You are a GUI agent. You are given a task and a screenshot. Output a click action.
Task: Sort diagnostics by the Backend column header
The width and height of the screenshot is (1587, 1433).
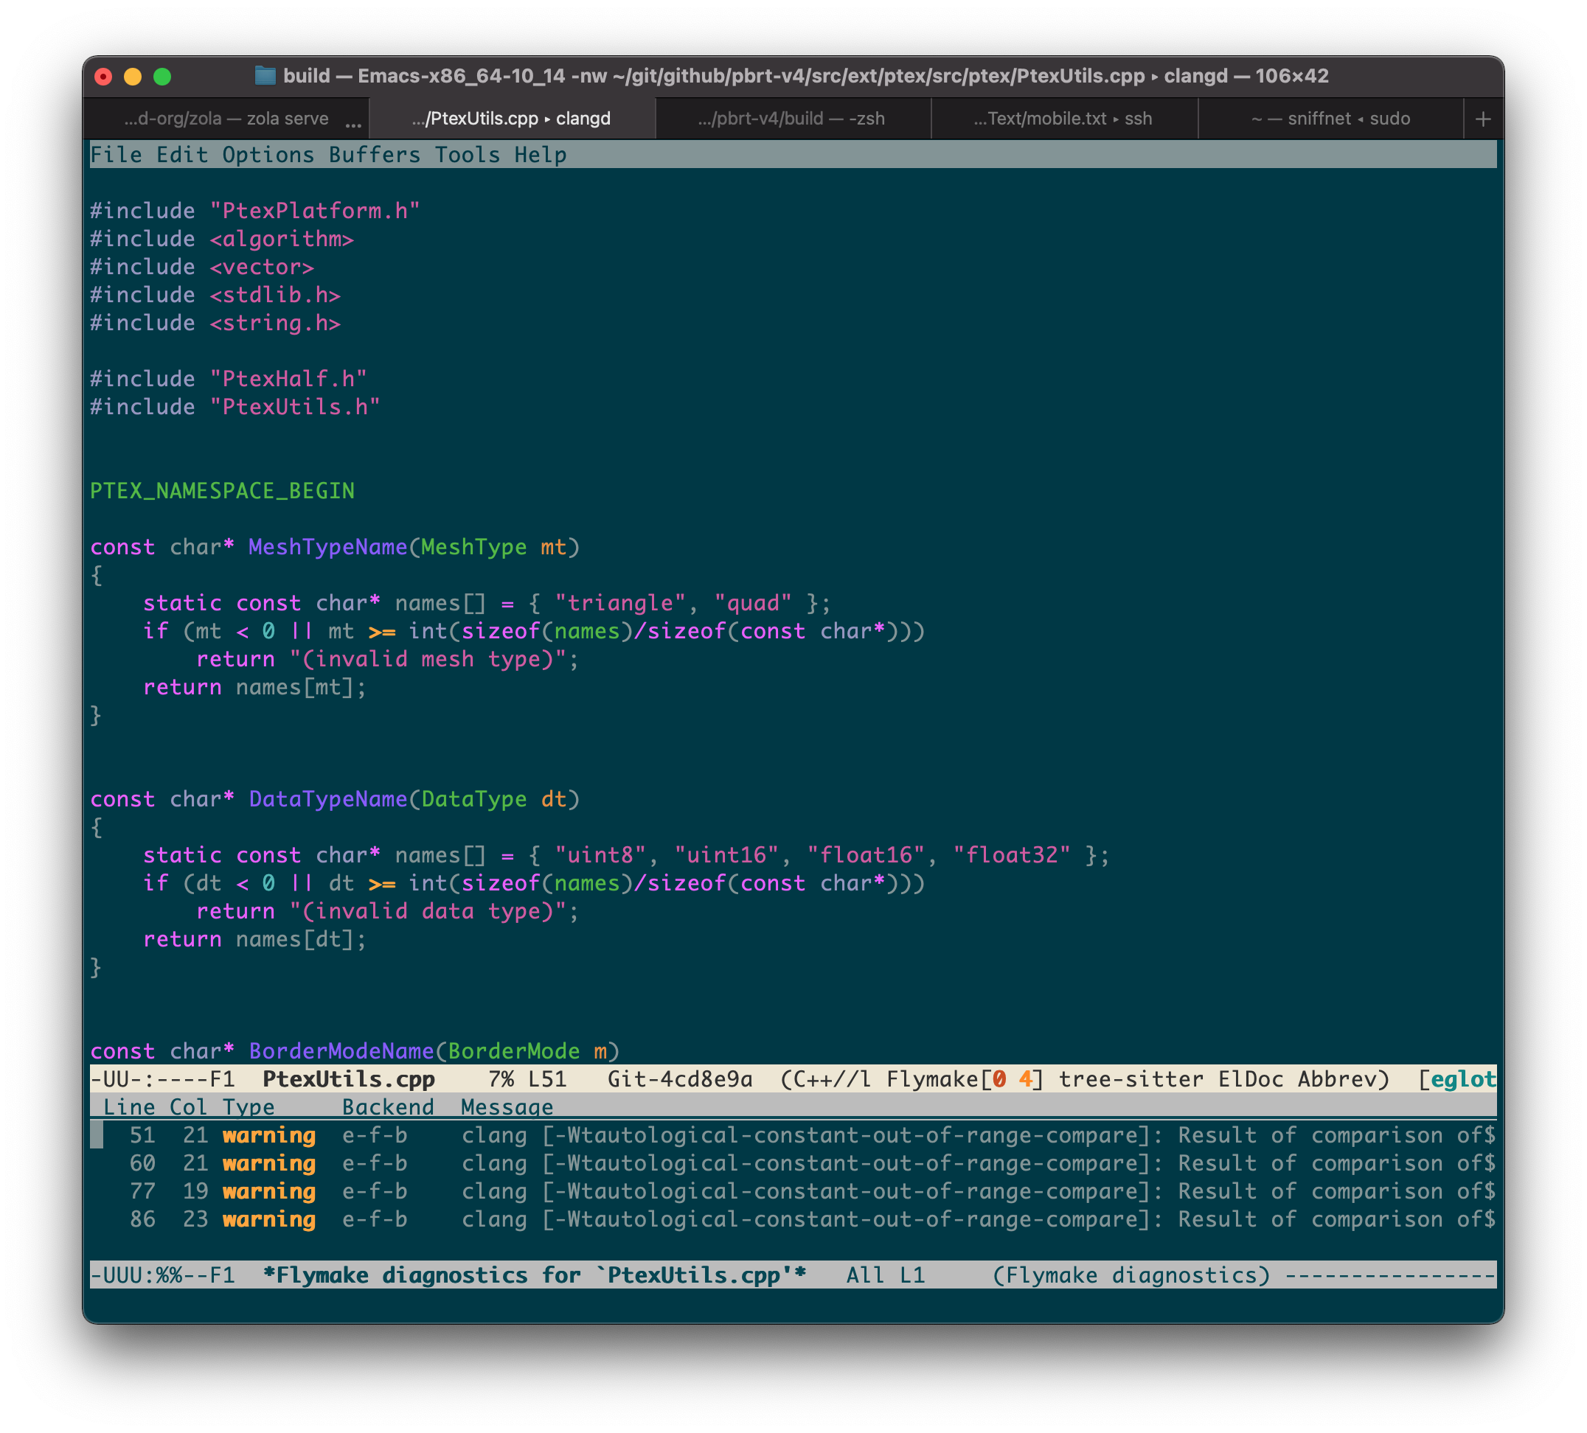[x=388, y=1107]
